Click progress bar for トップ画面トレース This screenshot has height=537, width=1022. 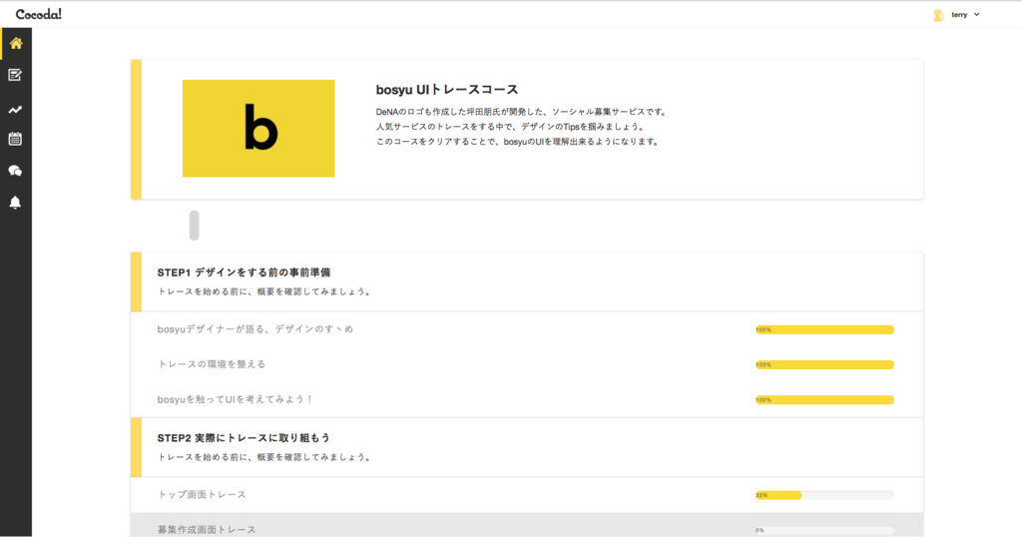824,495
